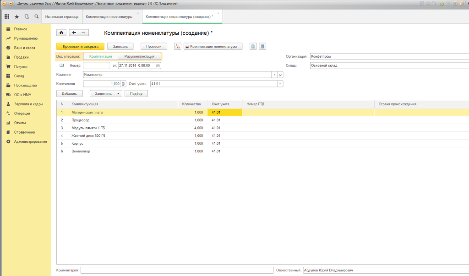
Task: Click the Записать button
Action: [120, 46]
